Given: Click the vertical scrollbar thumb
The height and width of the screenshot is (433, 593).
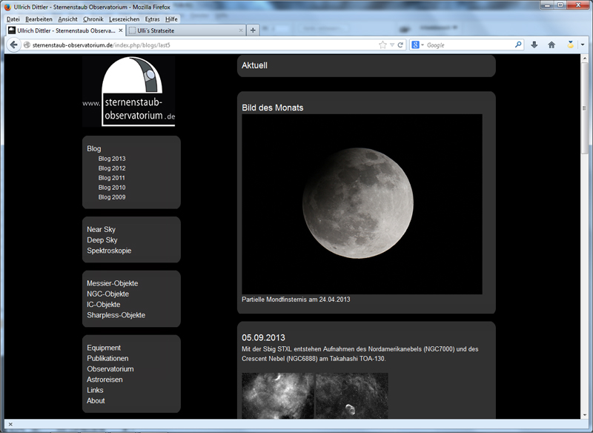Looking at the screenshot, I should [585, 108].
